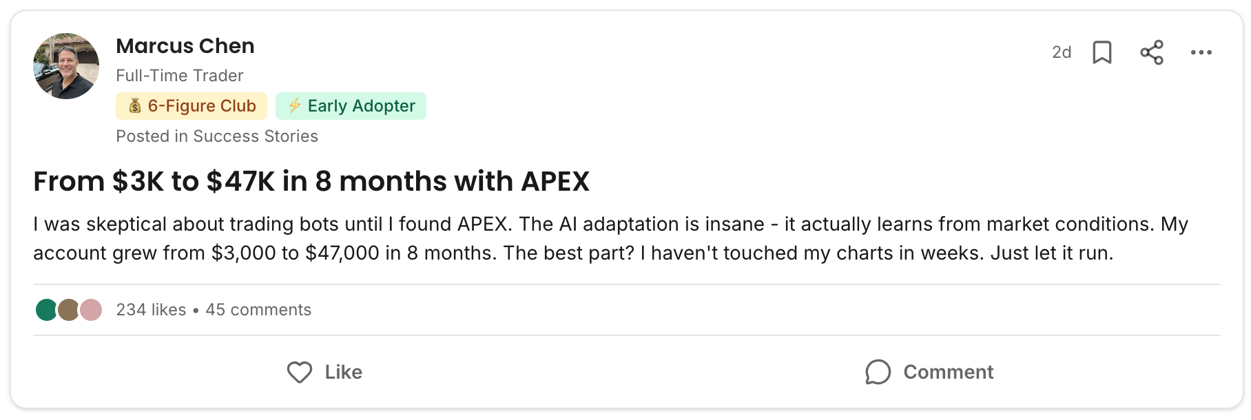Open Marcus Chen's profile picture
The image size is (1251, 420).
click(66, 66)
